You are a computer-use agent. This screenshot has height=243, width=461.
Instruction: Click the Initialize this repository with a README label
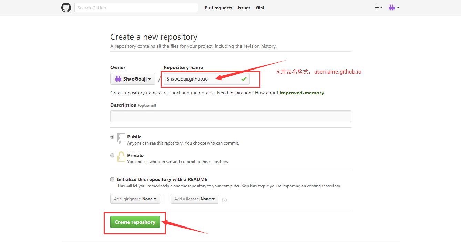coord(162,179)
